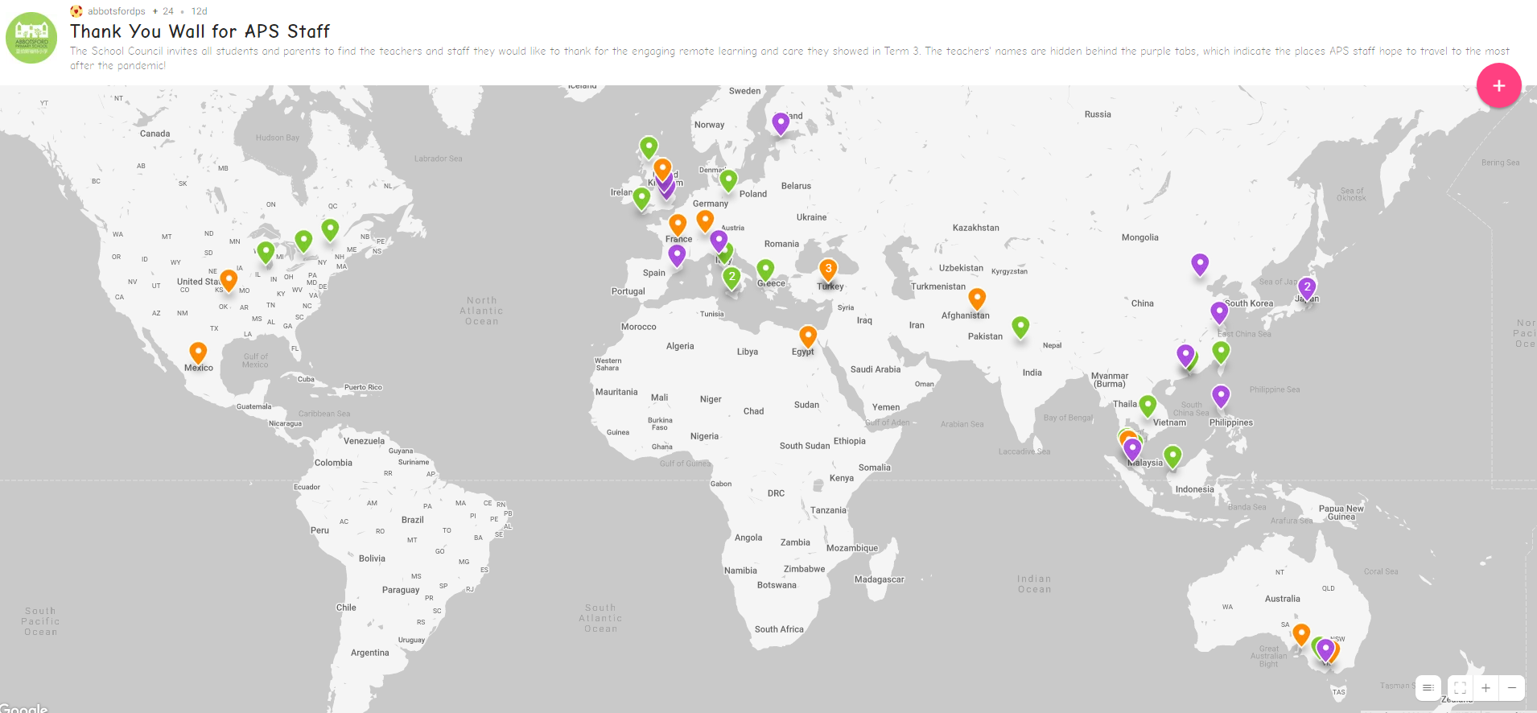Expand the purple cluster of 2 in Japan
The image size is (1537, 713).
click(x=1307, y=287)
